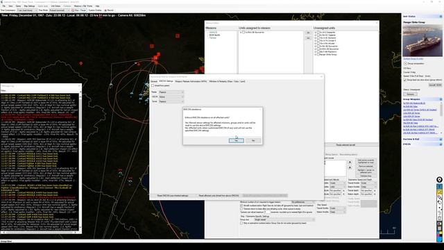
Task: Click the Sensors button in the unit panel
Action: coord(410,94)
